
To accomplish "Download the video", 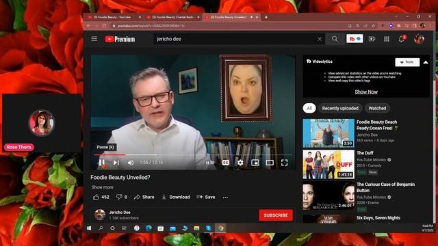I will point(176,197).
